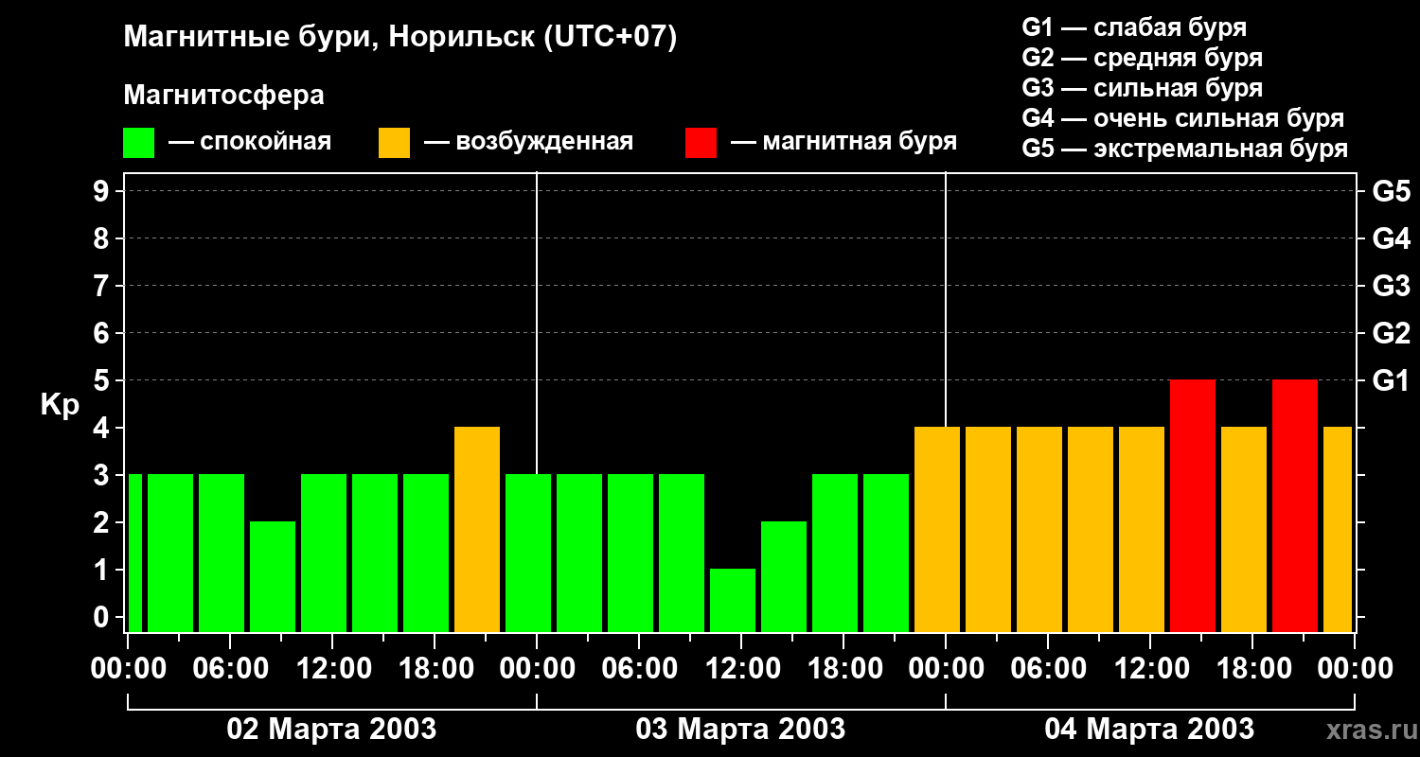
Task: Click the green Kp 2 bar on 03 Марта
Action: 784,576
